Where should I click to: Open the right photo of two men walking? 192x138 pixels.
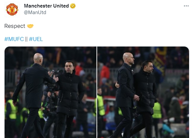pos(143,92)
